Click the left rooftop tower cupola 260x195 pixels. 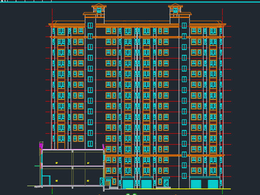[x=99, y=9]
